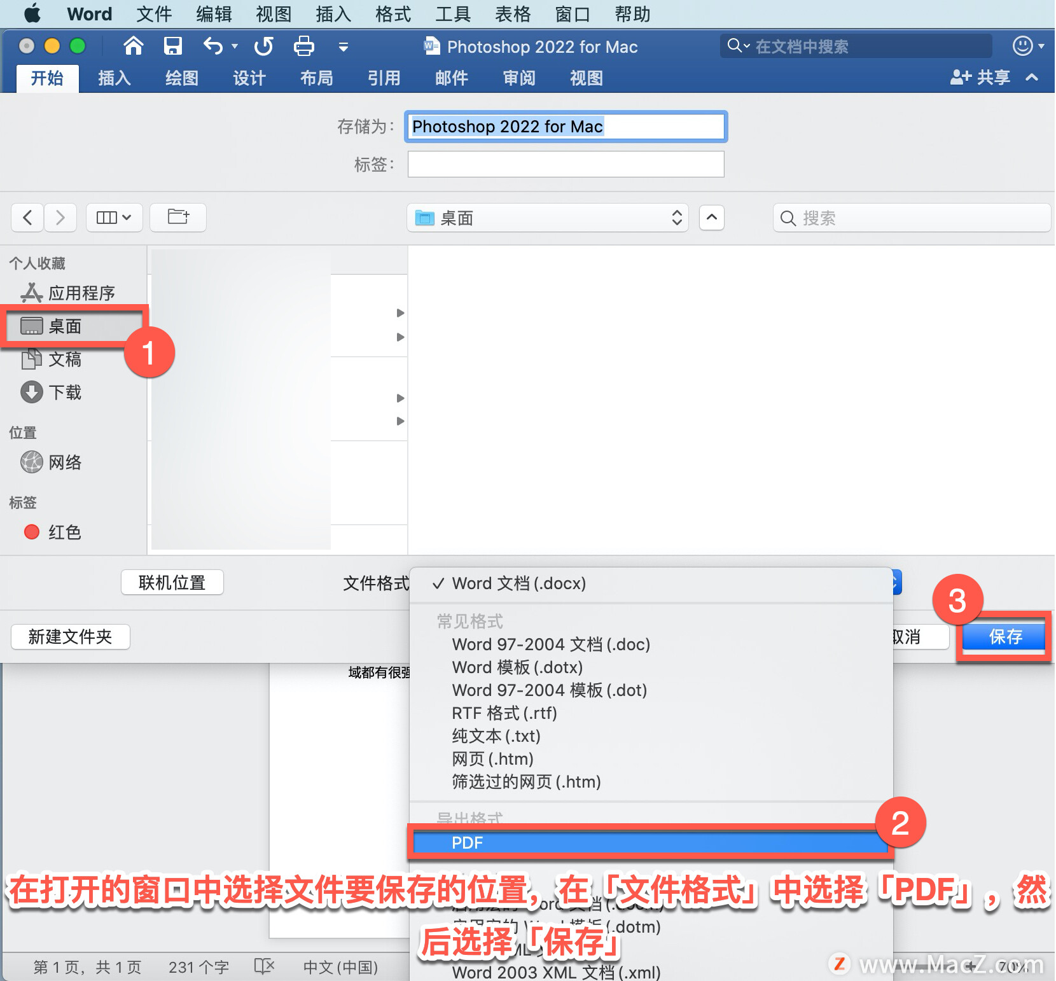
Task: Switch to the 设计 ribbon tab
Action: [x=249, y=78]
